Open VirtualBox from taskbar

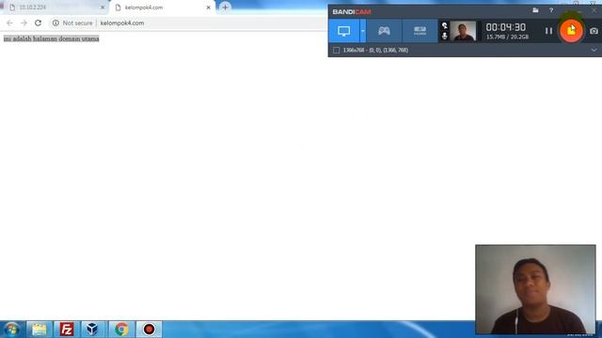point(92,330)
